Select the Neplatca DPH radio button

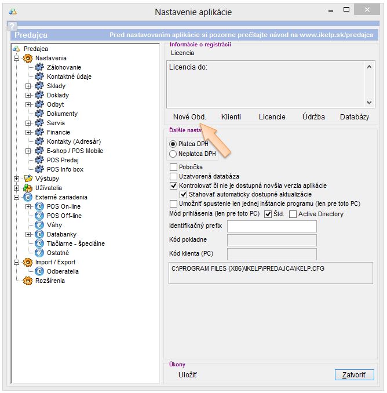(173, 154)
